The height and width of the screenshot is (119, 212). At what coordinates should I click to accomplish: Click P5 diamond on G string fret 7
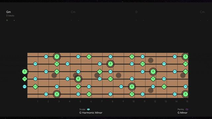coord(100,71)
